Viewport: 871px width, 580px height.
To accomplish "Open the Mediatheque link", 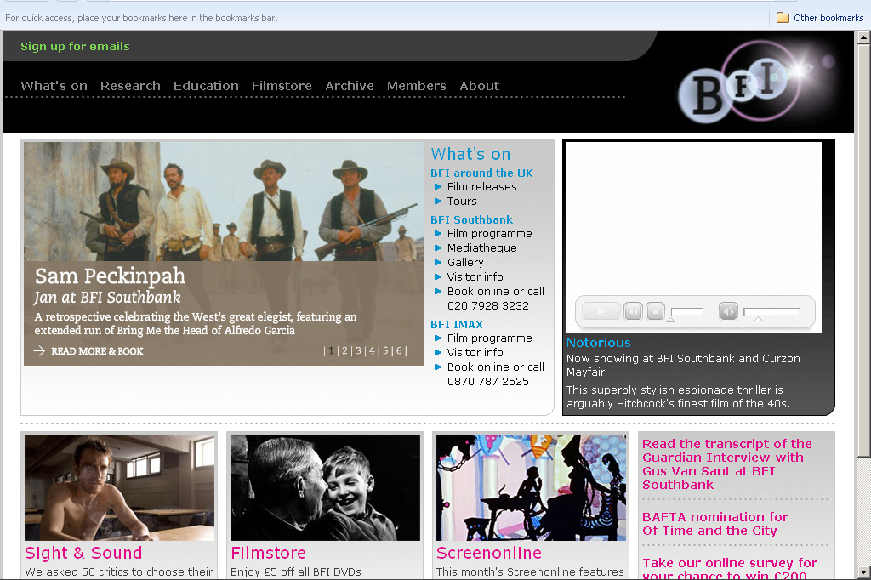I will tap(482, 248).
